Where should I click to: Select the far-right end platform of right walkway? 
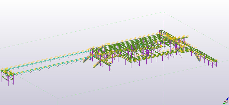(212, 60)
